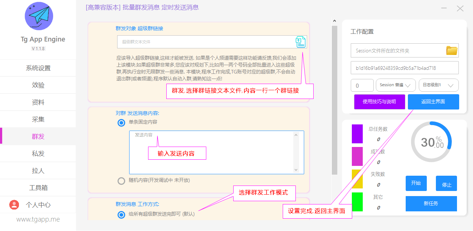Click the 返回主界面 button
Screen dimensions: 473x231
pyautogui.click(x=433, y=102)
